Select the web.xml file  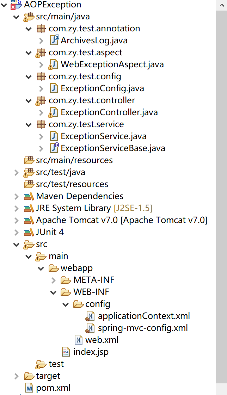[102, 340]
